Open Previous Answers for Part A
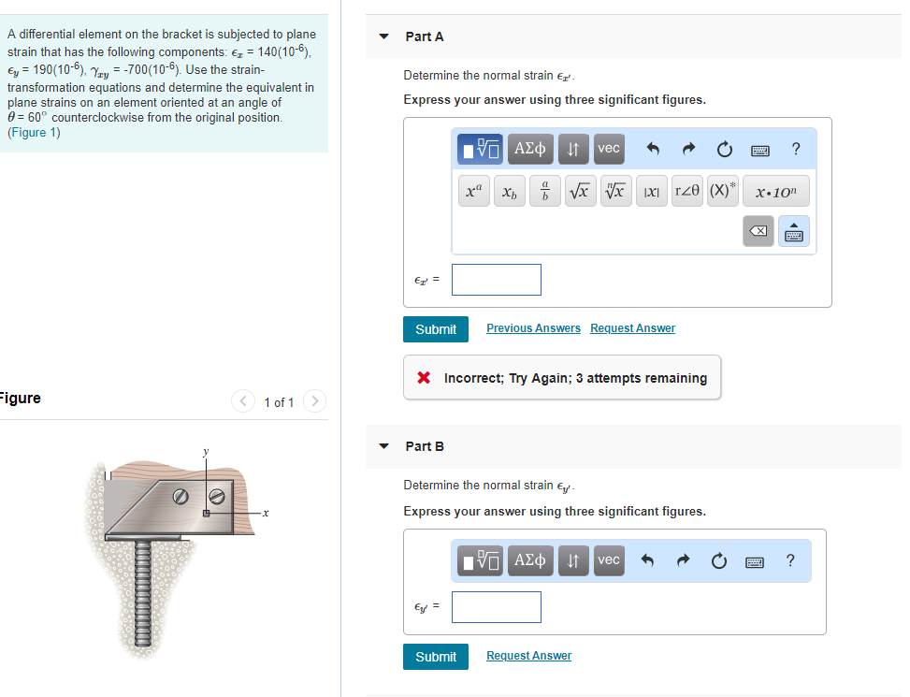Viewport: 910px width, 697px height. click(533, 328)
